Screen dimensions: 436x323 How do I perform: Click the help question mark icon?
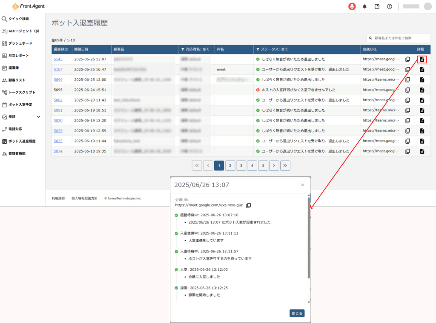[x=389, y=6]
